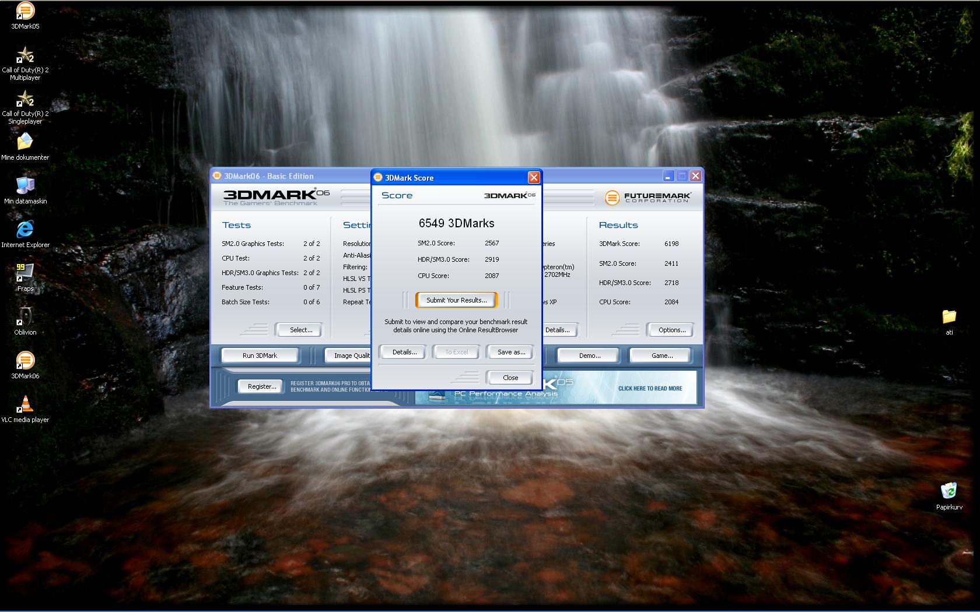Click the CPU Score value 2087 in dialog
The height and width of the screenshot is (612, 980).
pyautogui.click(x=492, y=276)
